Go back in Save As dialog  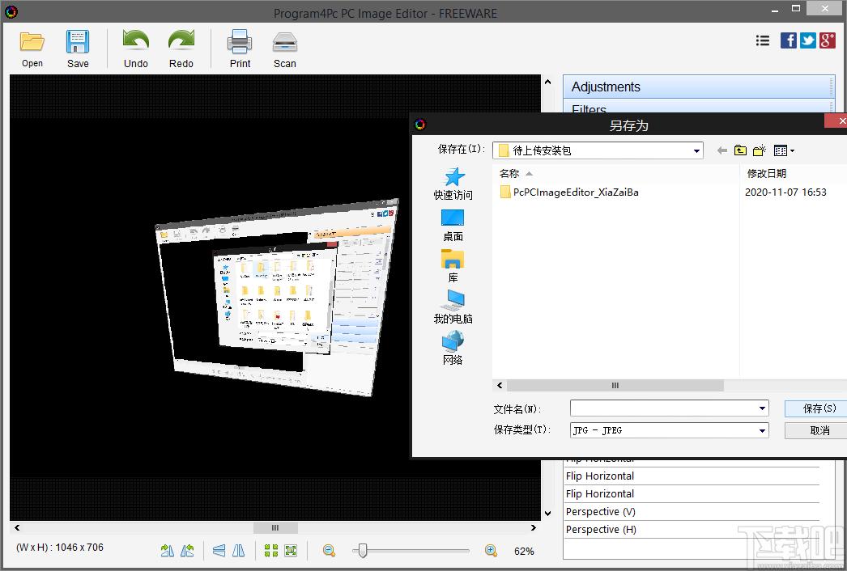point(721,150)
